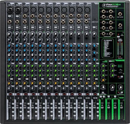The width and height of the screenshot is (130, 124).
Task: Click the Mackie running-man logo
Action: point(104,5)
